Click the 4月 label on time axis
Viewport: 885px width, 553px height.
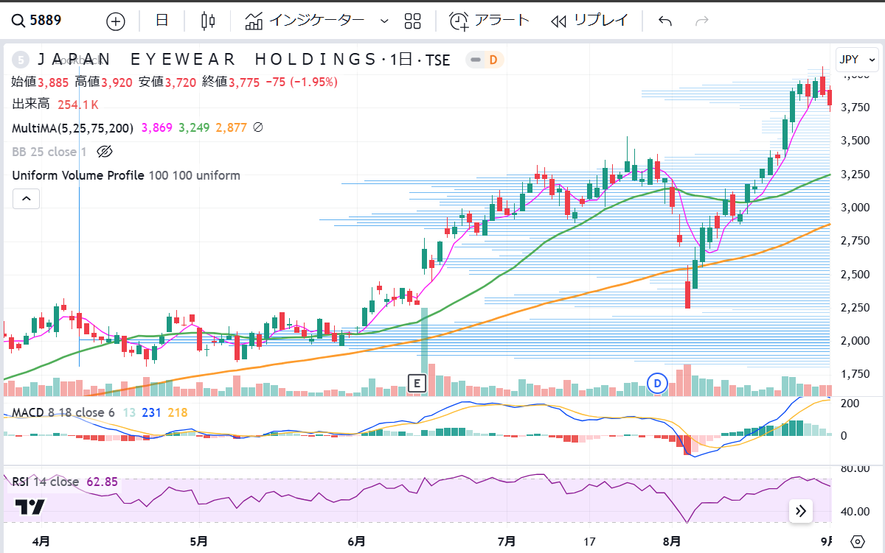pos(41,542)
